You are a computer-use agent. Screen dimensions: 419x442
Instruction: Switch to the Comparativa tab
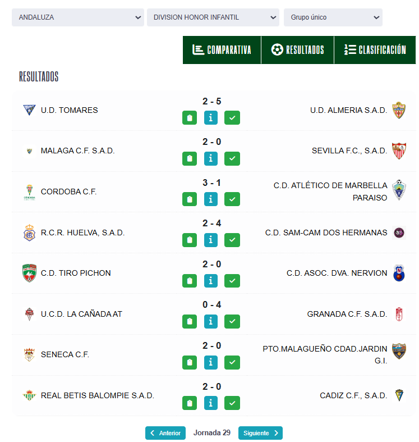pyautogui.click(x=222, y=50)
